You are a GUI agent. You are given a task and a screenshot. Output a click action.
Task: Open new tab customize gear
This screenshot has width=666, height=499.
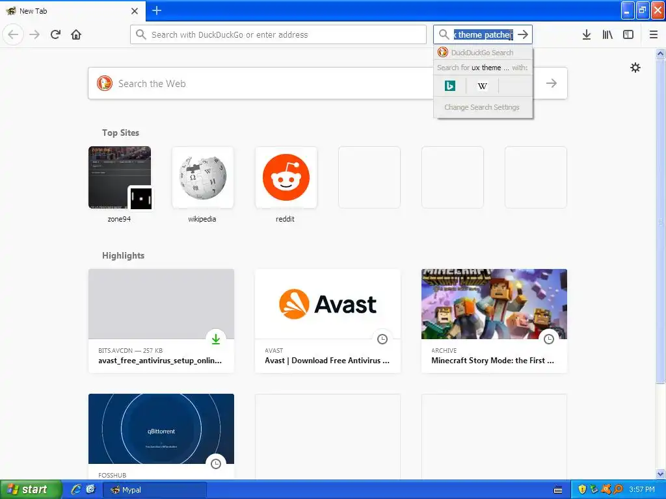[x=635, y=68]
